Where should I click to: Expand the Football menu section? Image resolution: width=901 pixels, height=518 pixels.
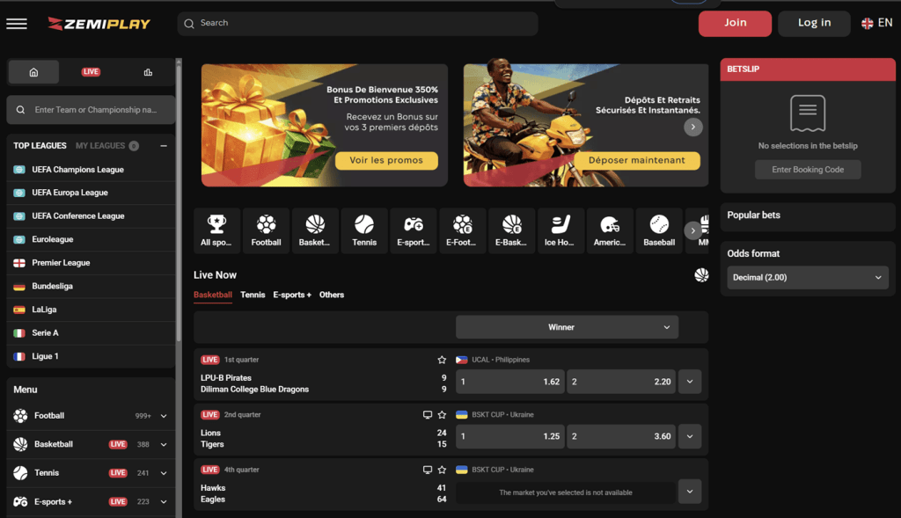click(164, 416)
